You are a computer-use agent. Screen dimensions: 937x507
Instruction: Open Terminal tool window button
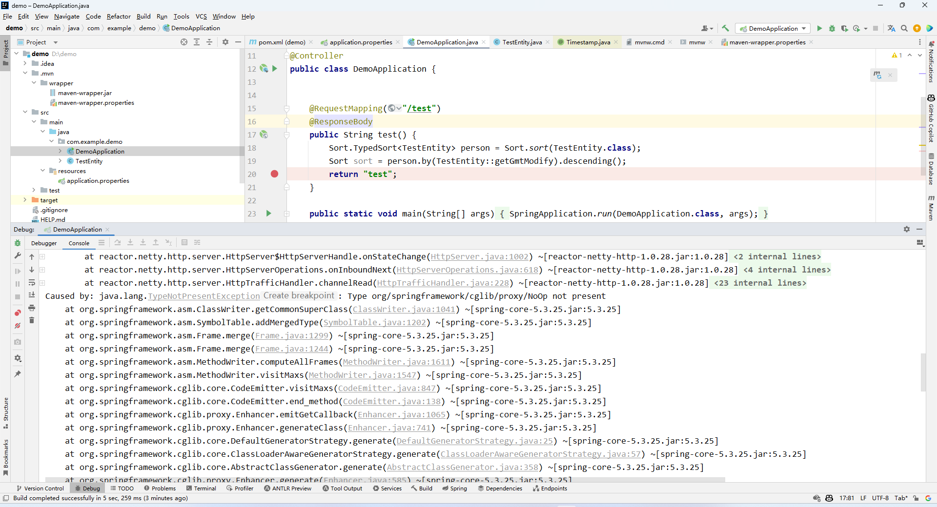tap(201, 488)
